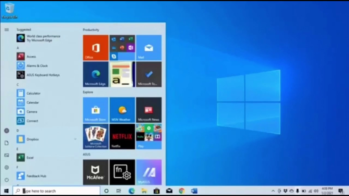
Task: Open Documents from Start sidebar
Action: [7, 143]
